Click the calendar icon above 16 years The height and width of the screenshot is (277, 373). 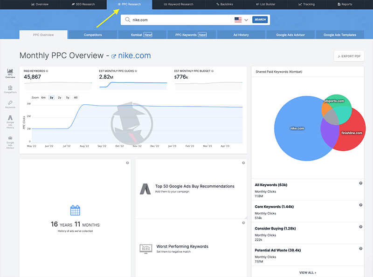click(x=75, y=210)
